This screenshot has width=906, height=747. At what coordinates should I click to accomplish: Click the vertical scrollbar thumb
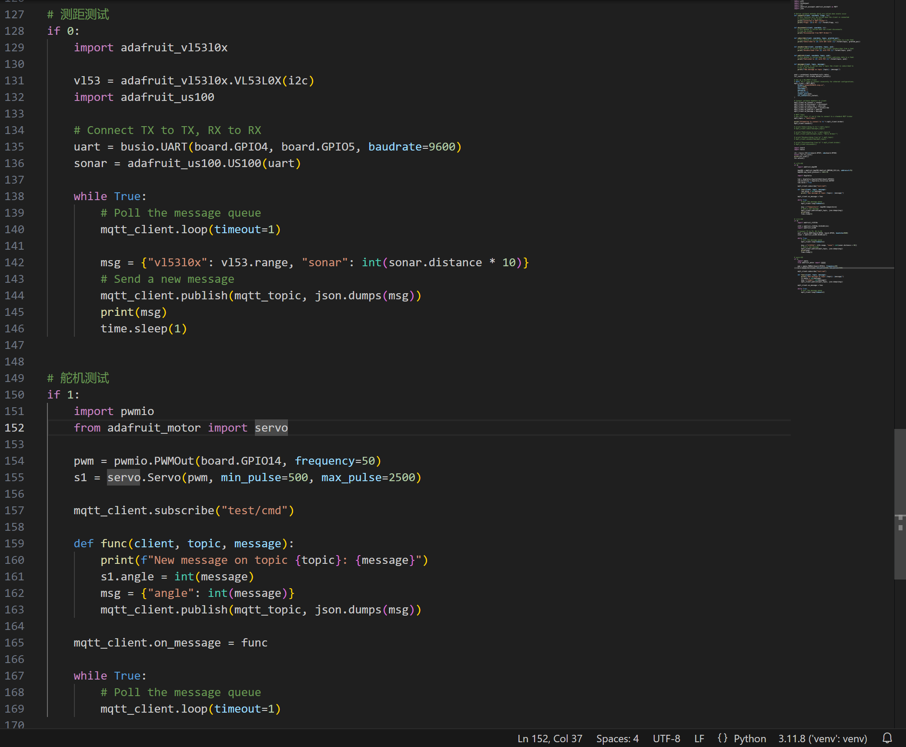pos(900,504)
